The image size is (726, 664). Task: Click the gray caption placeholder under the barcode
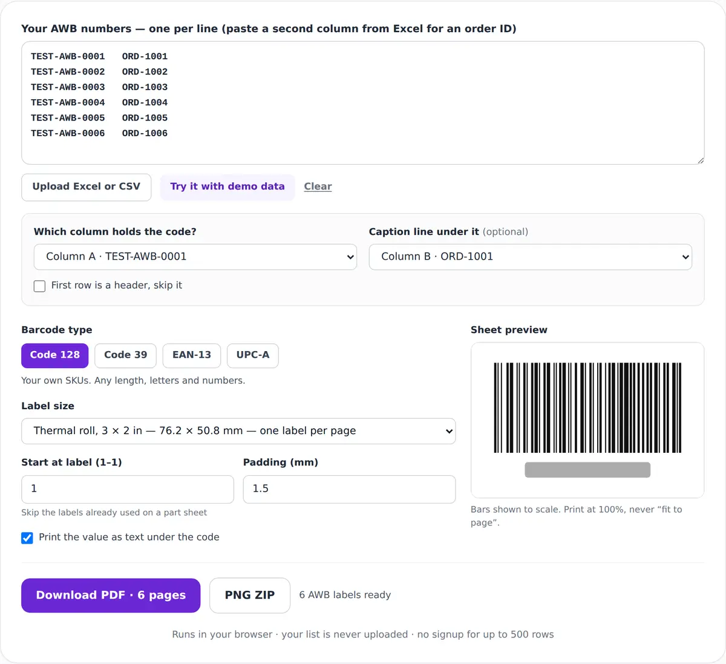point(587,470)
